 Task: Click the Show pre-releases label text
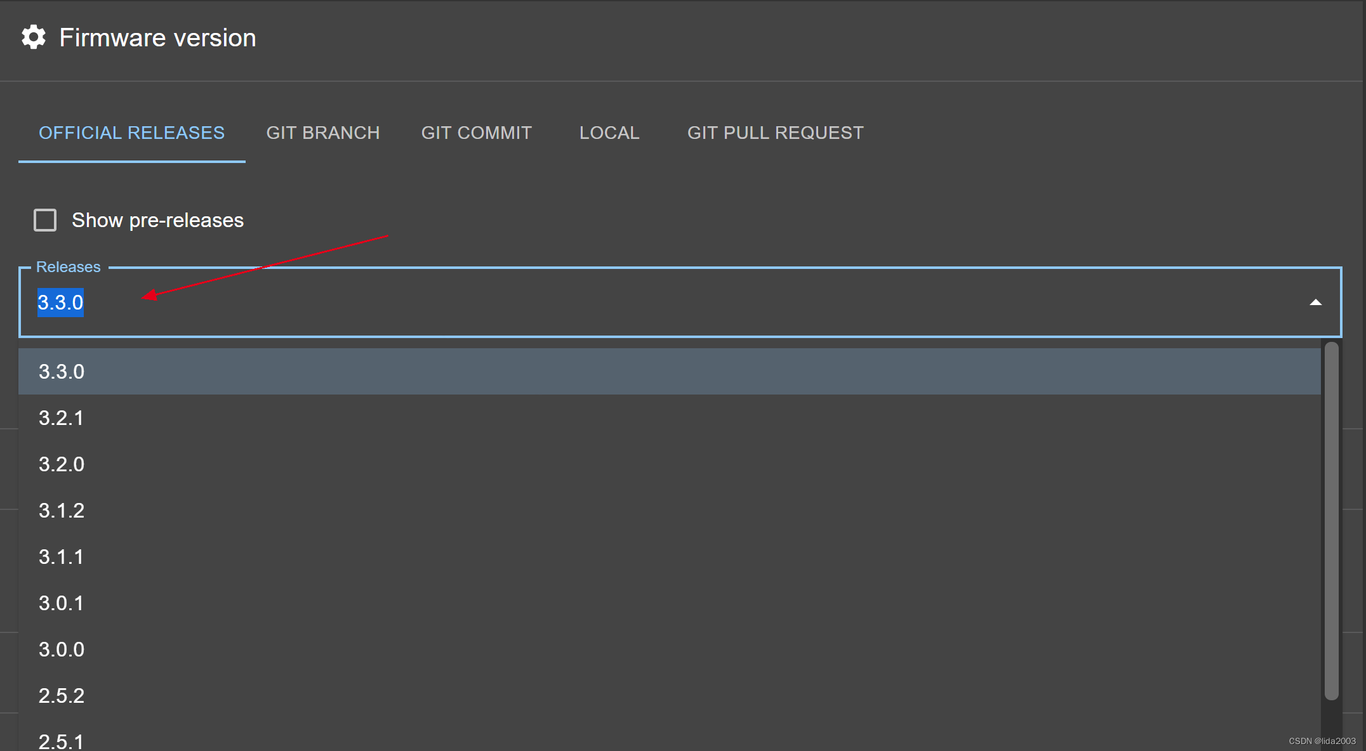pyautogui.click(x=157, y=220)
